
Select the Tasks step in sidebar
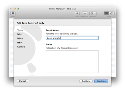20,30
